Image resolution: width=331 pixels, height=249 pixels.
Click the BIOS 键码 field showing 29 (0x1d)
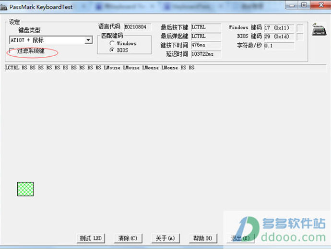click(x=279, y=37)
